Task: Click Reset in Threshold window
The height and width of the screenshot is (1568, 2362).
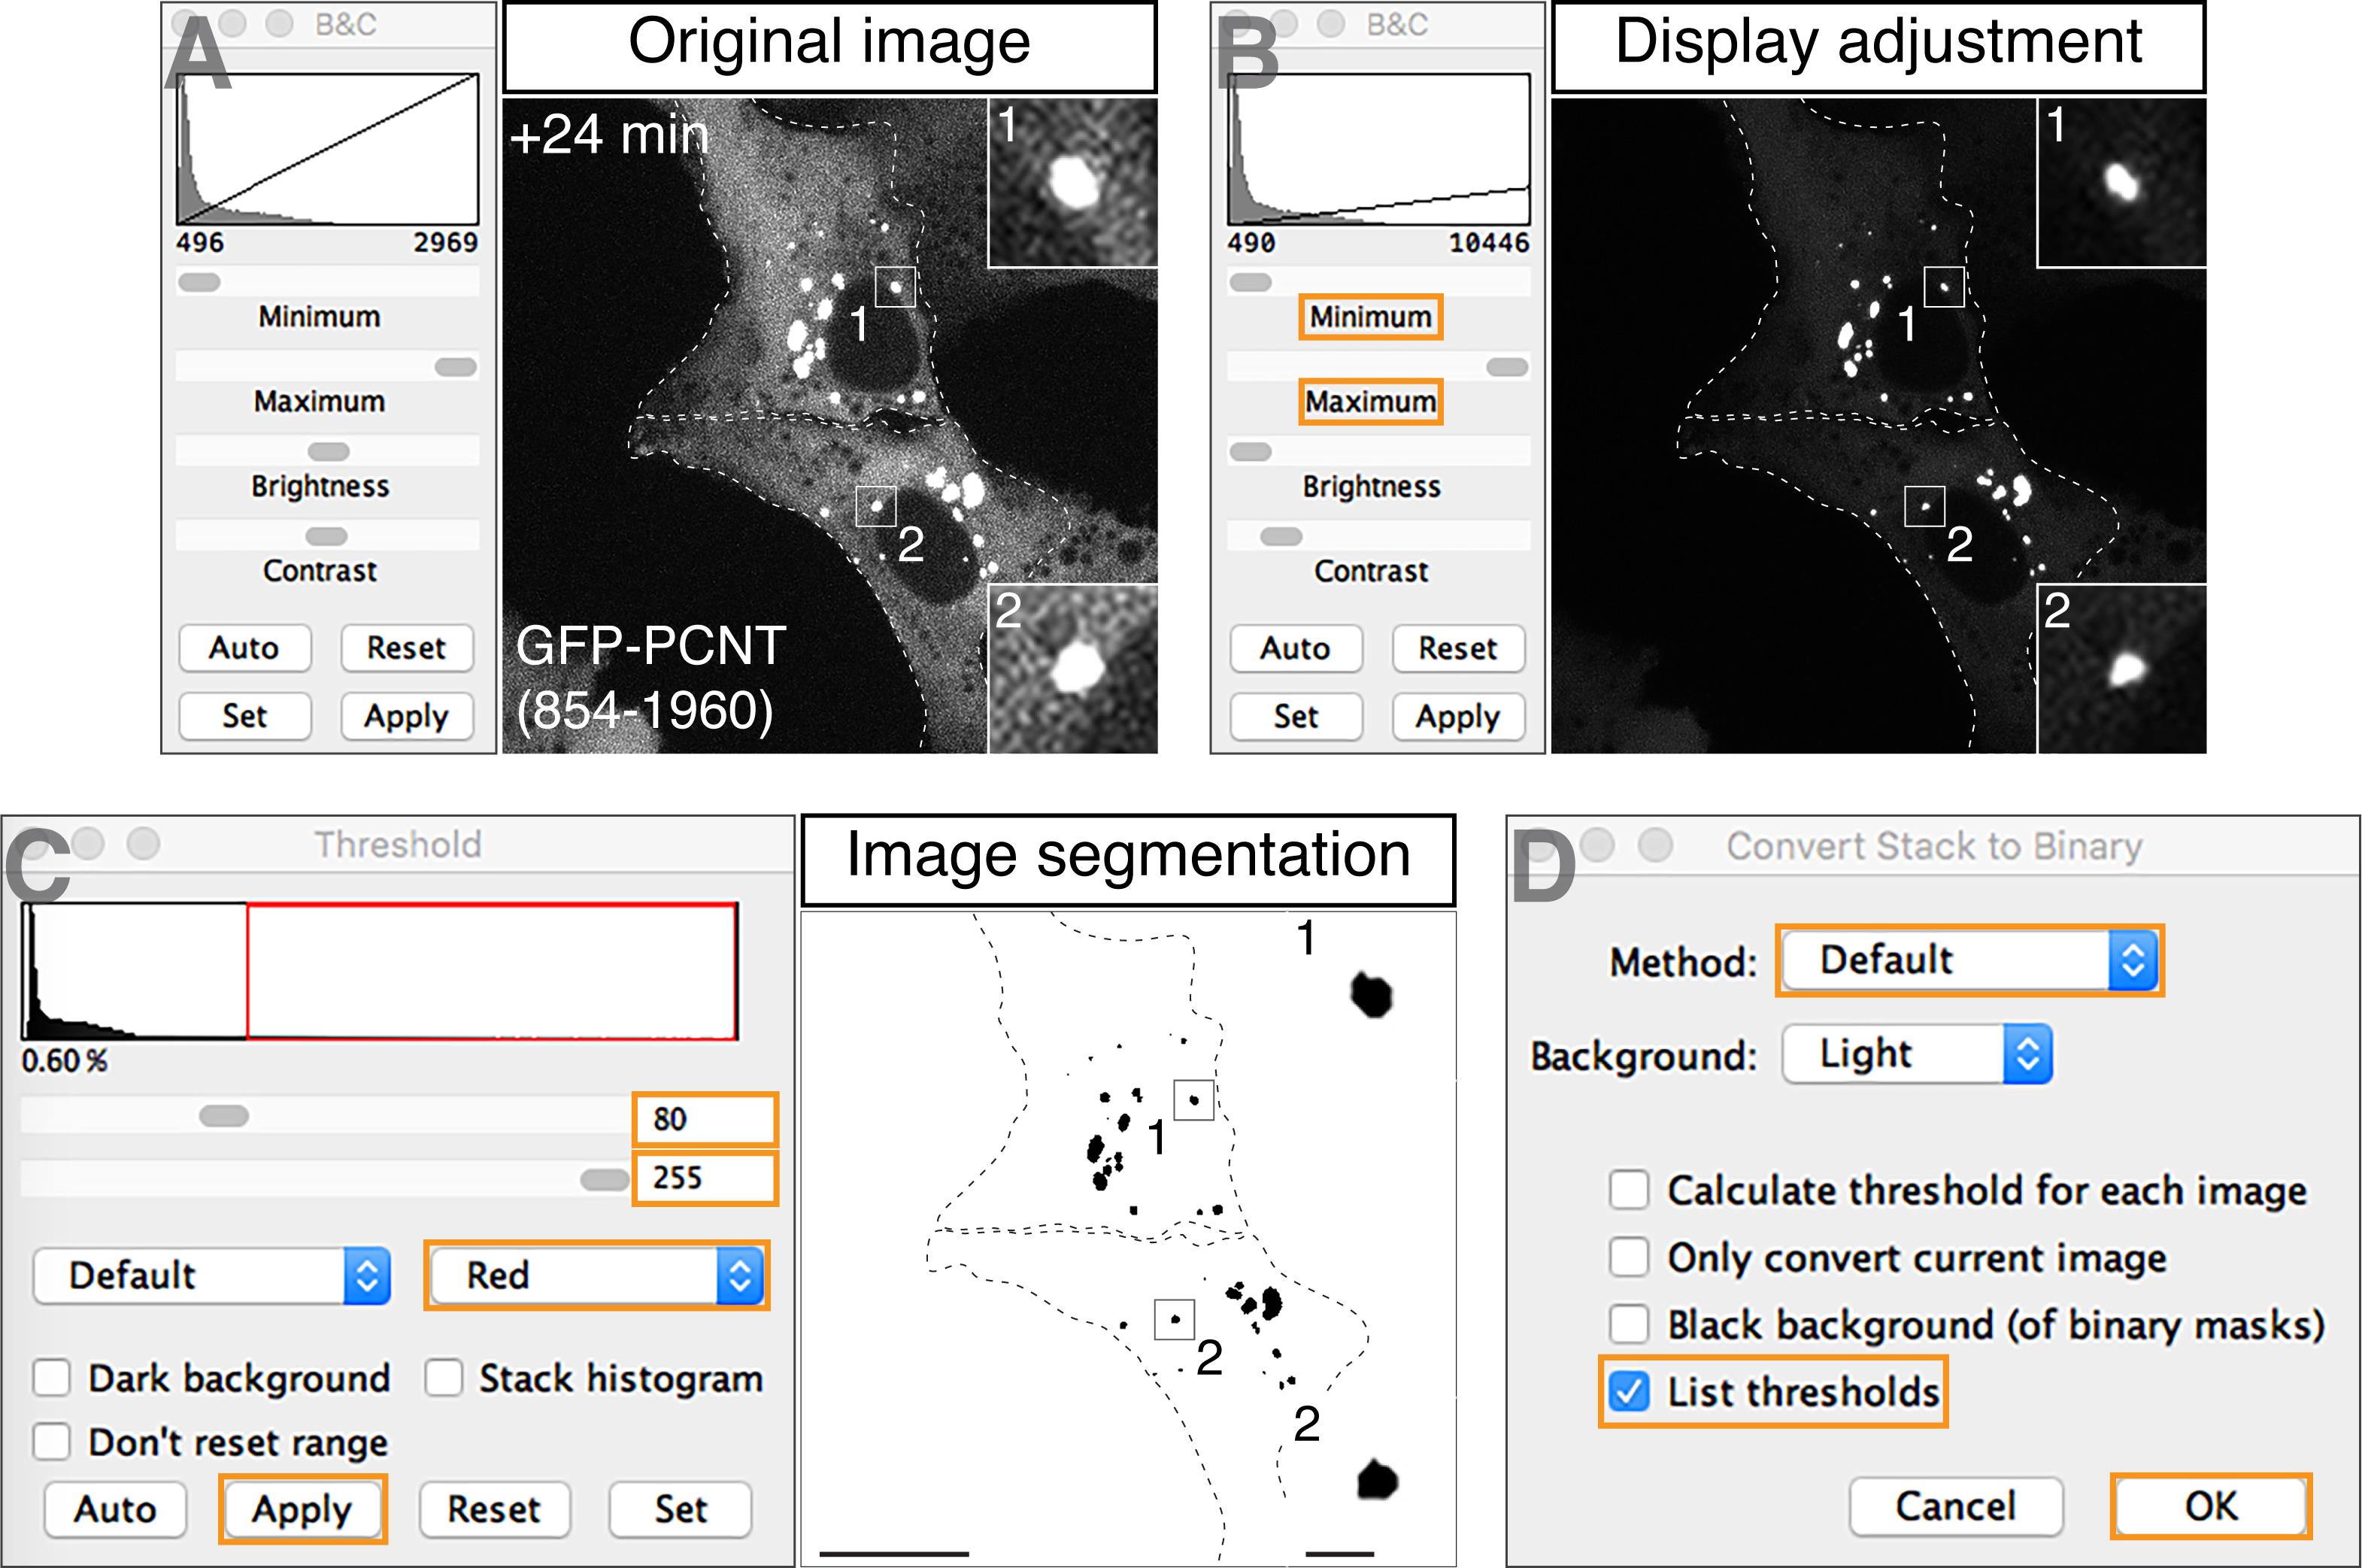Action: [494, 1509]
